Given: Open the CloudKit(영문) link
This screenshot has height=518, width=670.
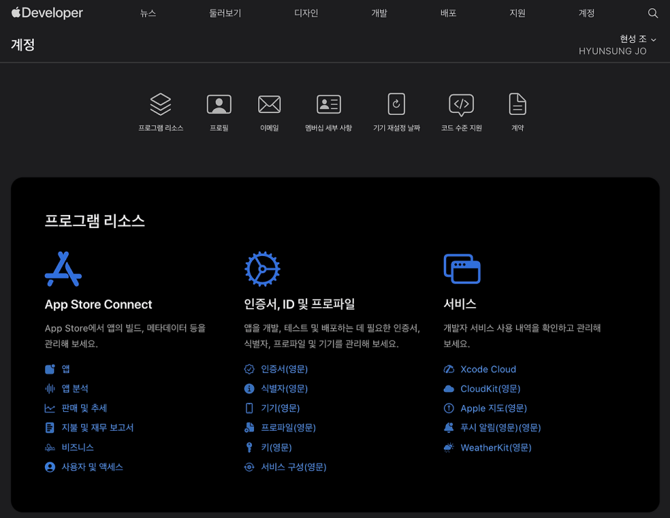Looking at the screenshot, I should [x=490, y=388].
